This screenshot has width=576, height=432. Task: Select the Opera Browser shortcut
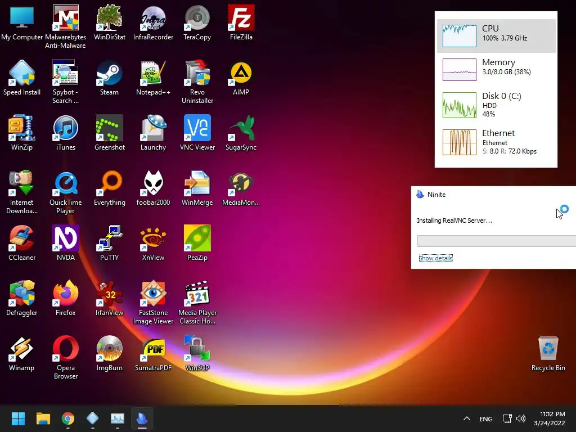(65, 357)
